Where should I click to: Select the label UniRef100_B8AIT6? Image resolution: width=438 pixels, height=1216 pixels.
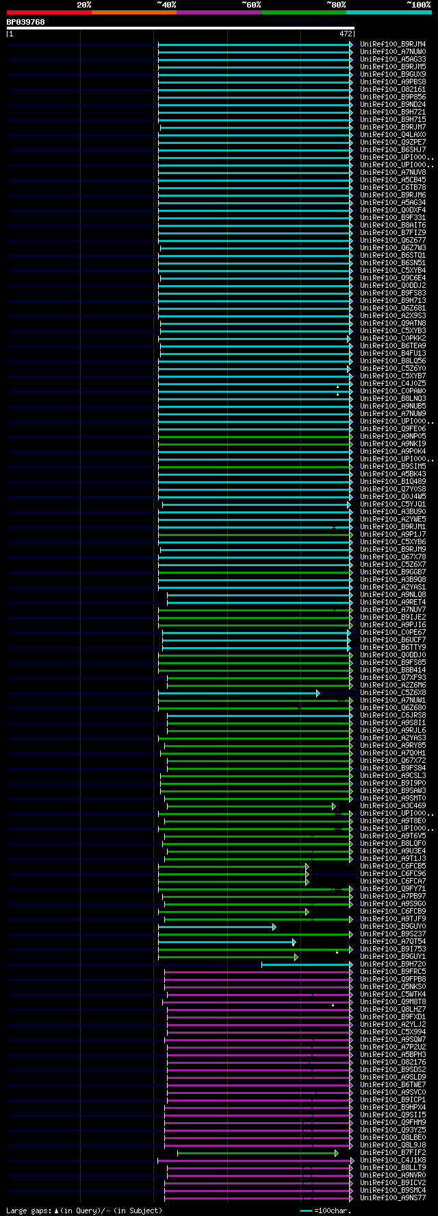pyautogui.click(x=393, y=225)
